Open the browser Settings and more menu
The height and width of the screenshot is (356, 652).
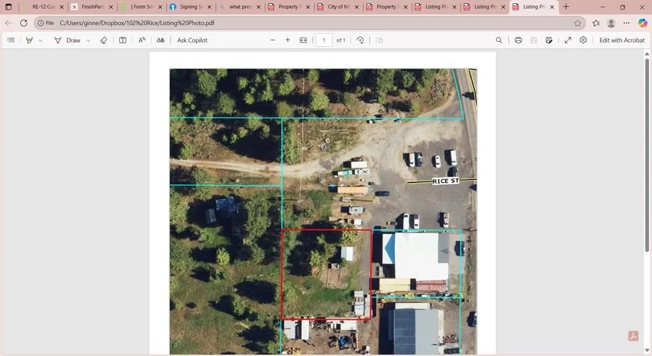click(627, 23)
